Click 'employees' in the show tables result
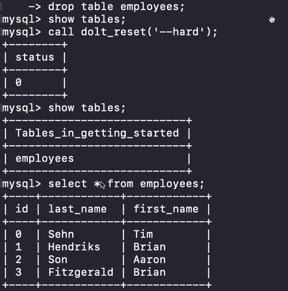The height and width of the screenshot is (291, 288). tap(45, 158)
